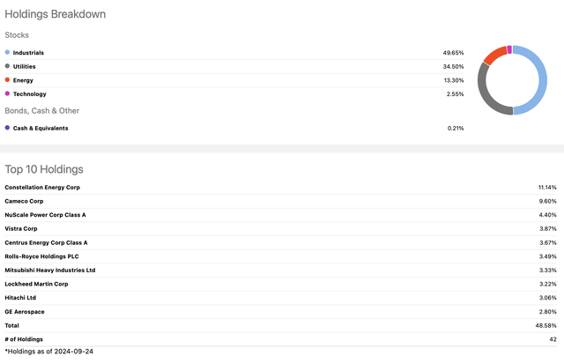The image size is (564, 363).
Task: Click Mitsubishi Heavy Industries Ltd
Action: 50,270
